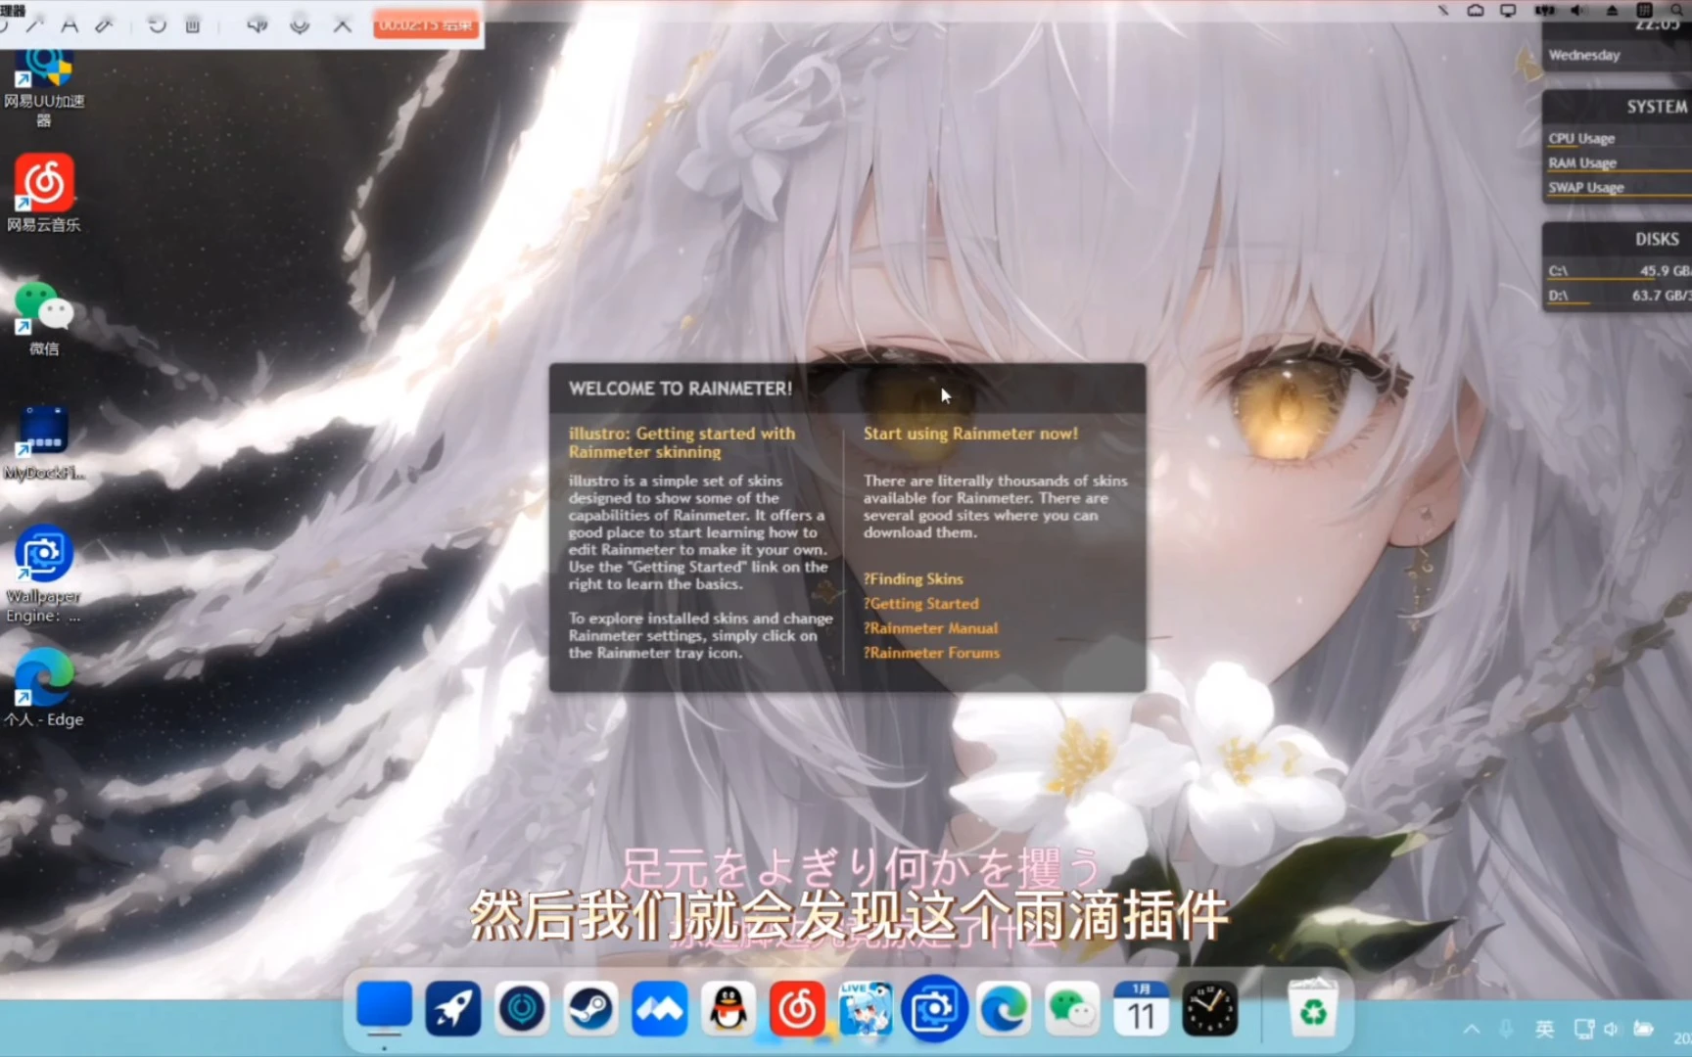
Task: Open the clock app in dock
Action: [1209, 1009]
